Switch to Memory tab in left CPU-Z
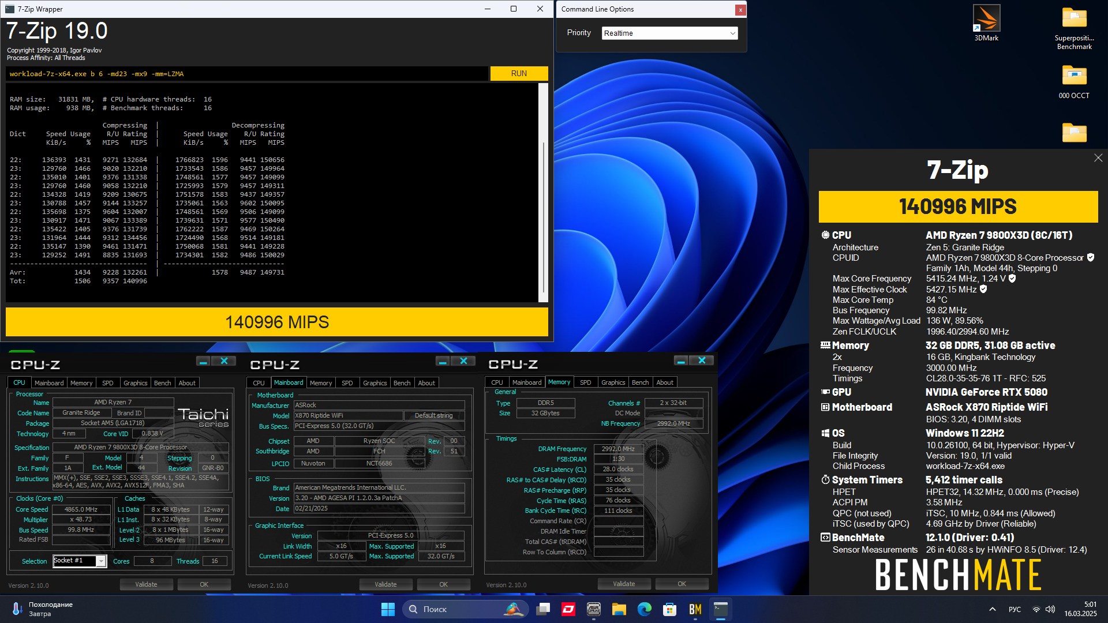1108x623 pixels. click(x=81, y=383)
